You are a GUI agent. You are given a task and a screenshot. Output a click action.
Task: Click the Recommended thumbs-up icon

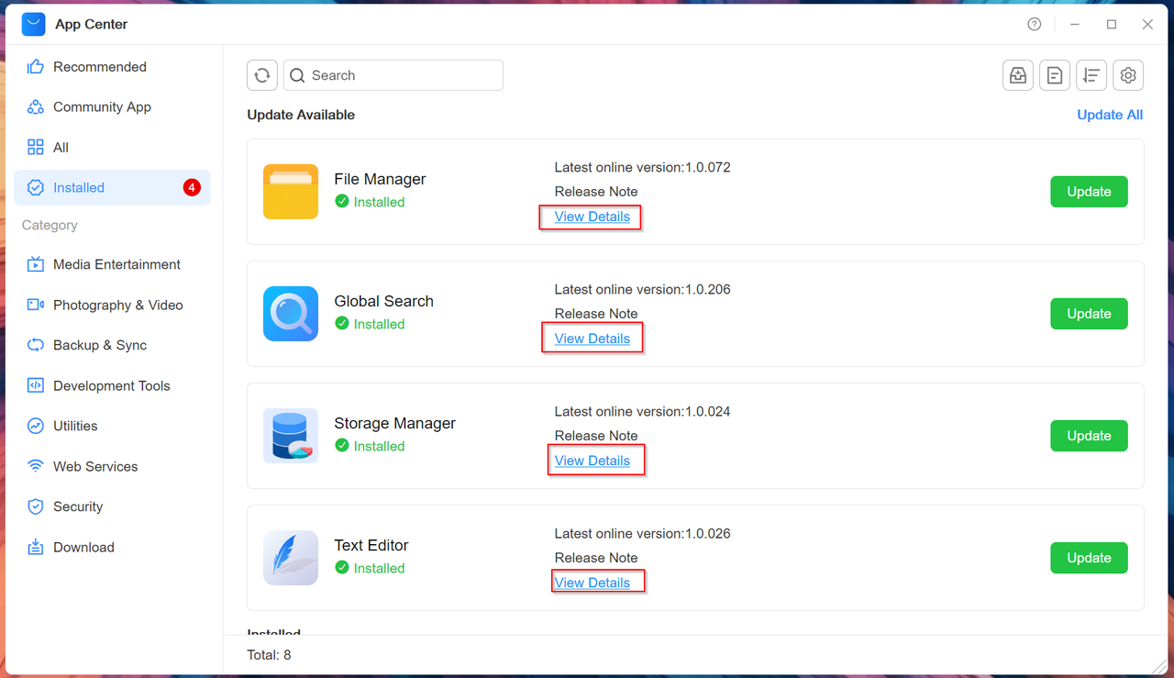(x=36, y=67)
